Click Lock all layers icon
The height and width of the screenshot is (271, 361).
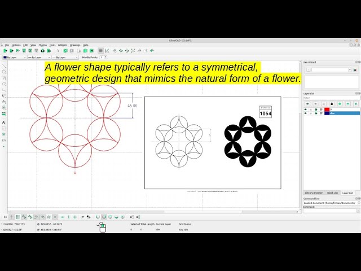(x=332, y=104)
